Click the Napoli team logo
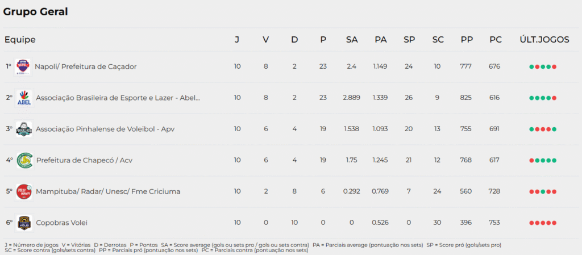Screen dimensions: 582x255 pyautogui.click(x=23, y=67)
